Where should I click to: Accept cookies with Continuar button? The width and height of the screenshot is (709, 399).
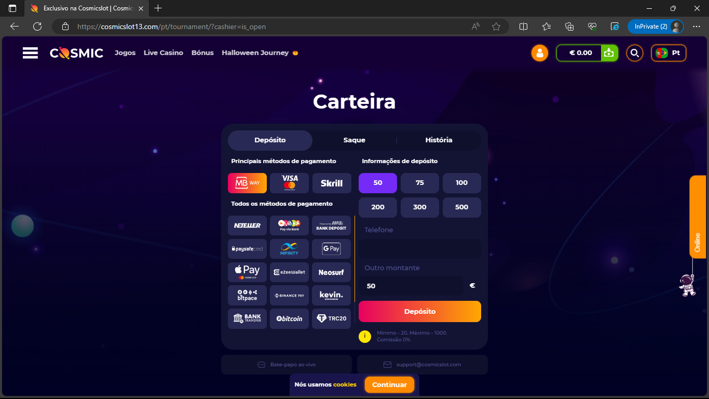tap(389, 385)
